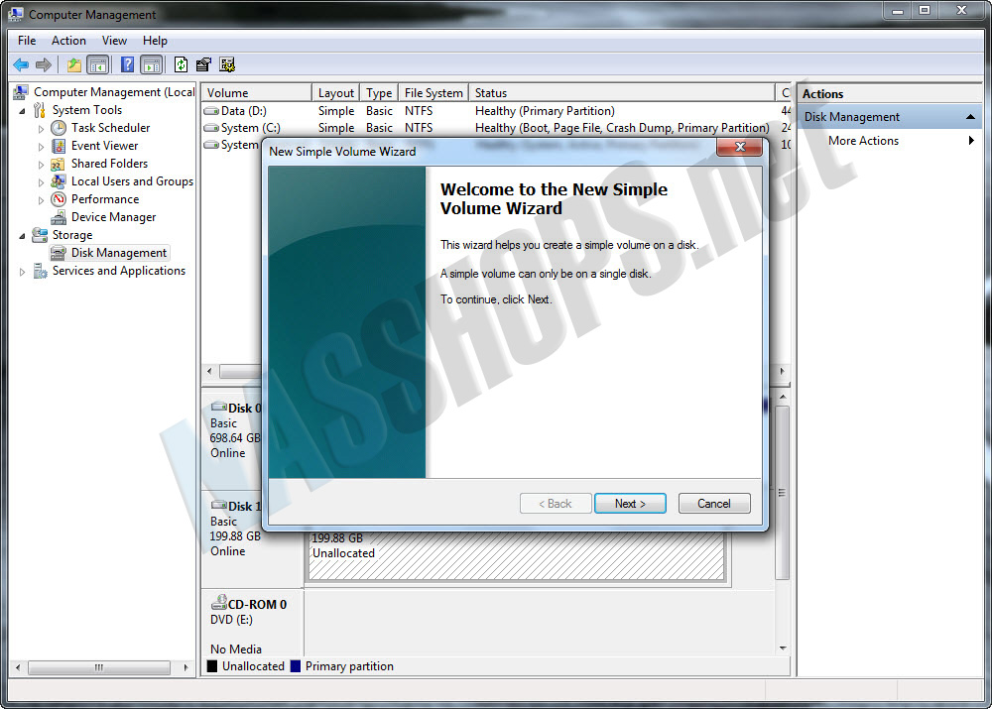Select the Task Scheduler clock icon
The height and width of the screenshot is (709, 992).
59,128
